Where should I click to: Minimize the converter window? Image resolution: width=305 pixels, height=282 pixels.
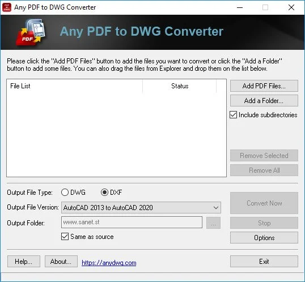point(240,7)
